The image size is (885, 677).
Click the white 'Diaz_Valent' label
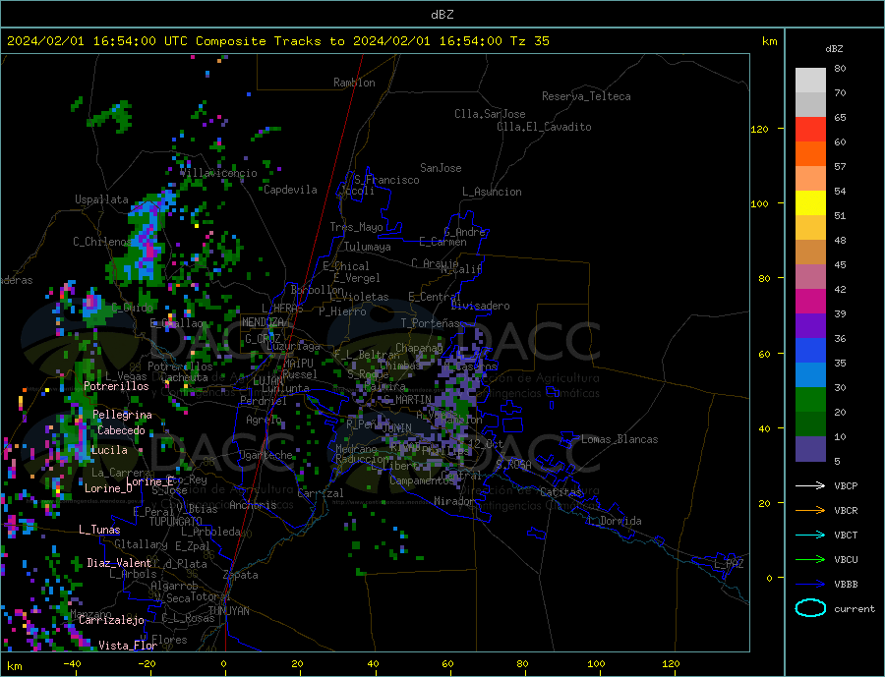[119, 563]
